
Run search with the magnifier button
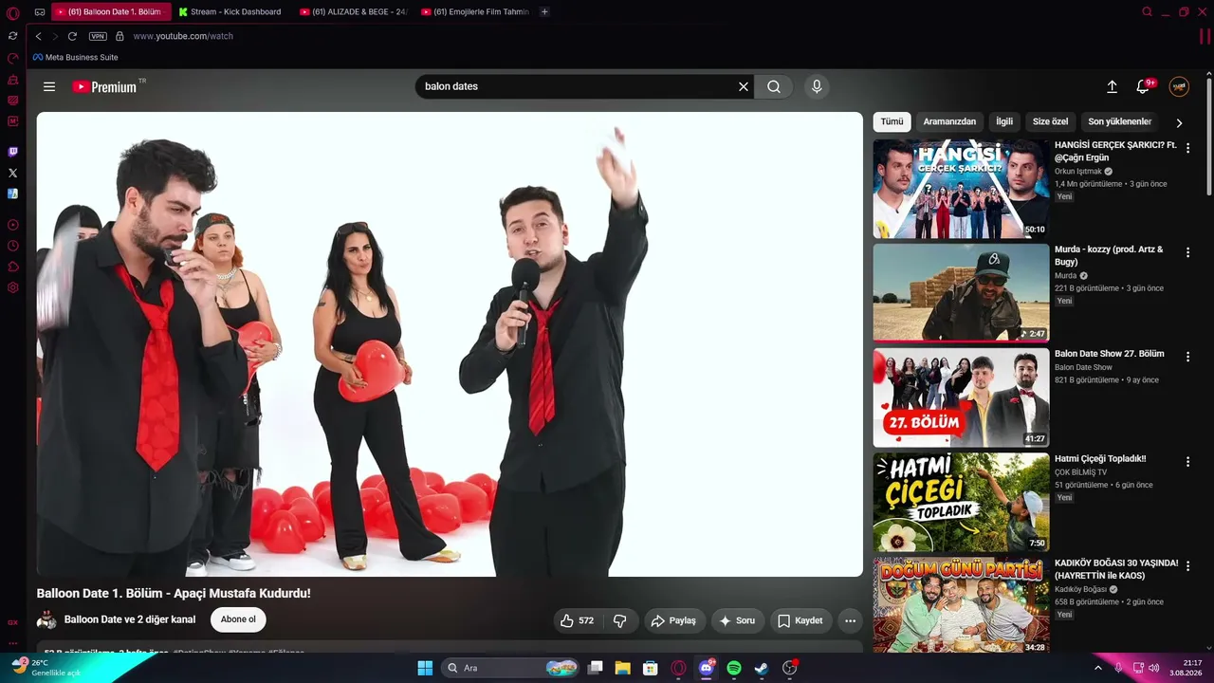pos(774,86)
